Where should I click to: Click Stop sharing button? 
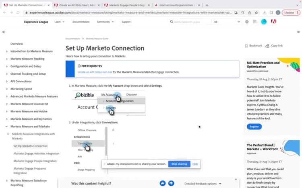[x=179, y=164]
